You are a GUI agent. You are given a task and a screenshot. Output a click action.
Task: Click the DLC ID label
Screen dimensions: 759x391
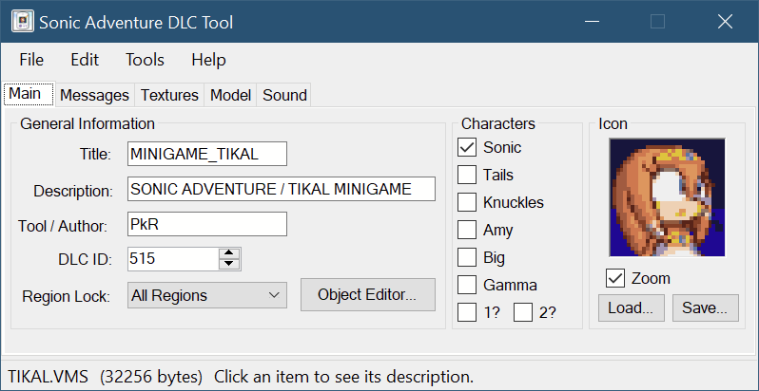click(85, 260)
